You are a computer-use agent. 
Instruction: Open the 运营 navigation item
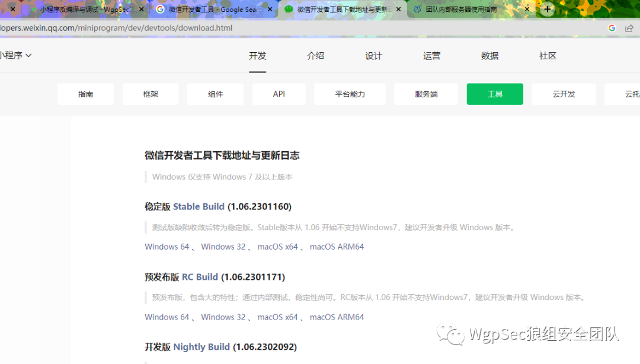(431, 56)
